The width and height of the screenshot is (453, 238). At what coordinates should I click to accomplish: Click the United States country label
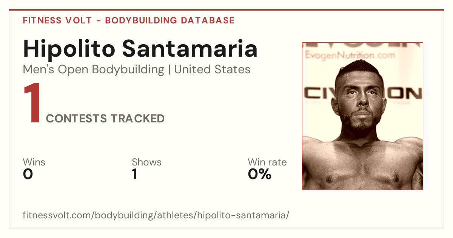tap(212, 70)
